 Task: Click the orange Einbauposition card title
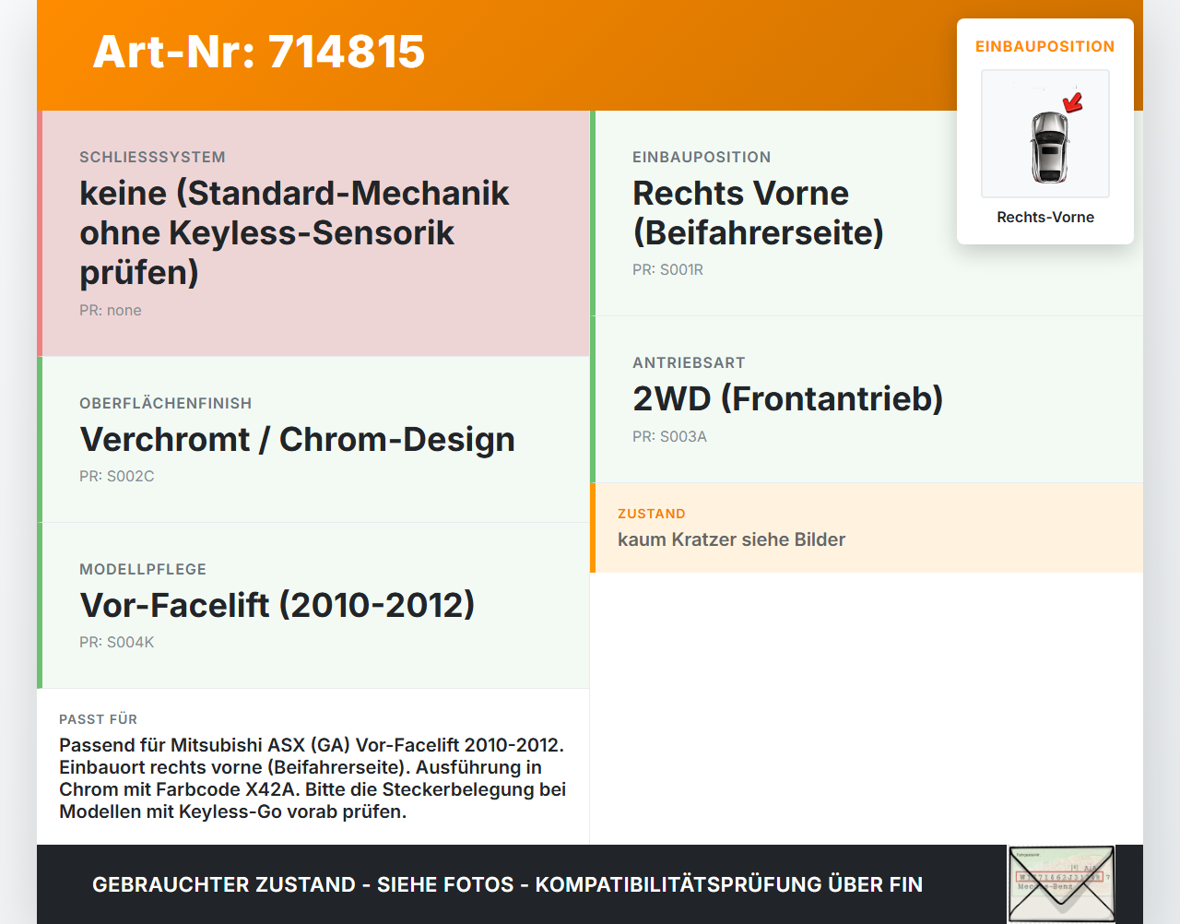point(1045,47)
